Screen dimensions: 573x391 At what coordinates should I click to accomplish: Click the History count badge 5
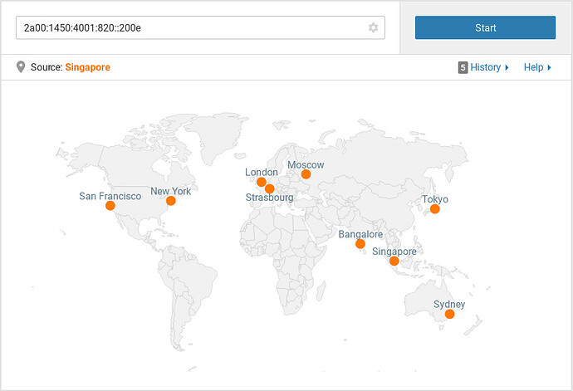[x=463, y=67]
